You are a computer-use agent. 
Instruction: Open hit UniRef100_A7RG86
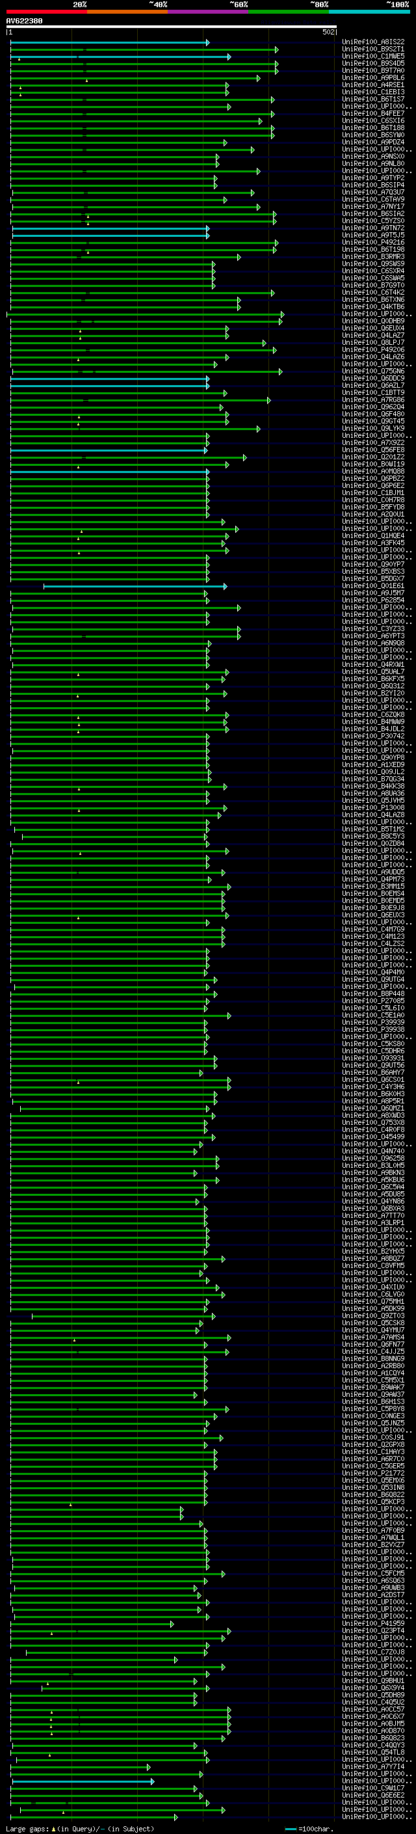[x=373, y=399]
